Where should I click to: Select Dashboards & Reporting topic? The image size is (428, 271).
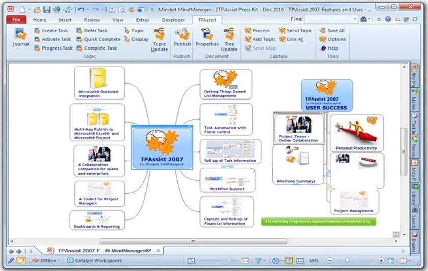[97, 220]
